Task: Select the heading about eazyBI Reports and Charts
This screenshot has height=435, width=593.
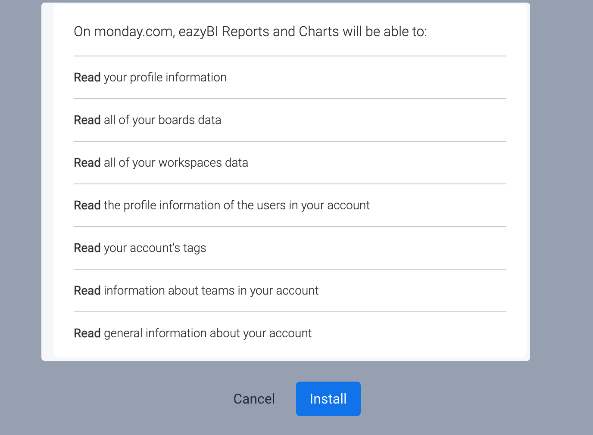Action: coord(250,31)
